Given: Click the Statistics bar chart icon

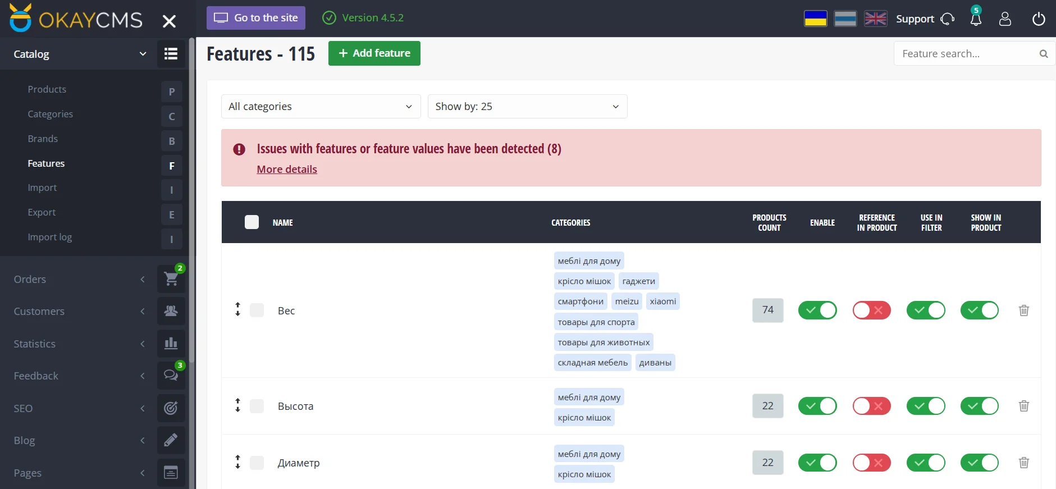Looking at the screenshot, I should pos(171,344).
